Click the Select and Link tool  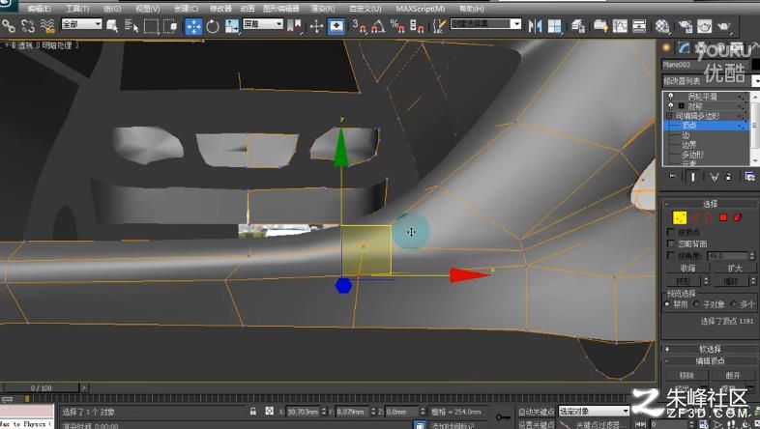[9, 26]
